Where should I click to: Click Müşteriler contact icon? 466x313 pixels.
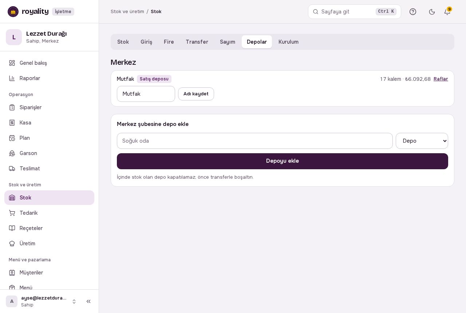[x=12, y=273]
